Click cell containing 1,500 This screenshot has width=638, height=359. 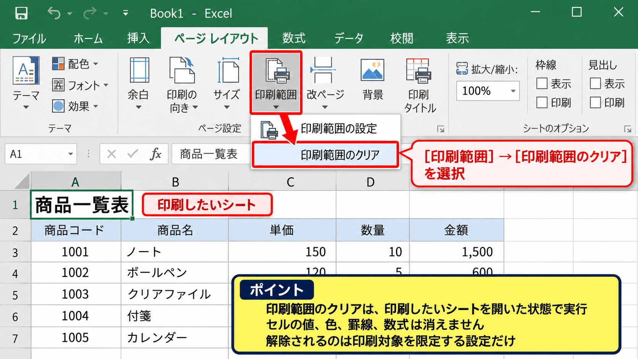457,252
